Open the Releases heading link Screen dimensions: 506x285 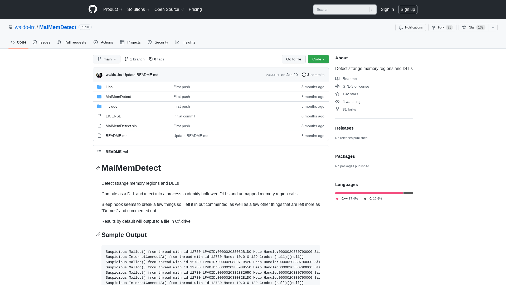[344, 128]
